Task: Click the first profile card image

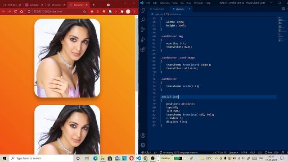Action: (x=67, y=58)
